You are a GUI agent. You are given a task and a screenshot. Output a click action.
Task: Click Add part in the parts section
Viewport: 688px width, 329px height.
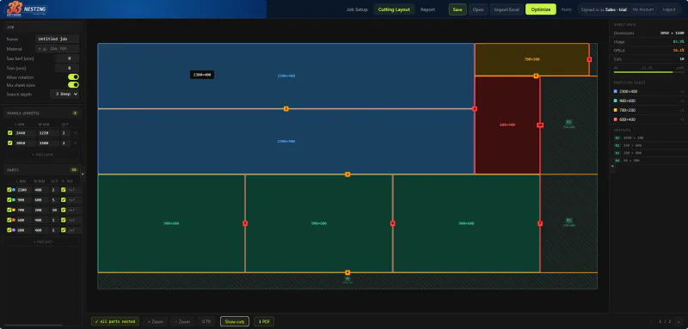42,241
